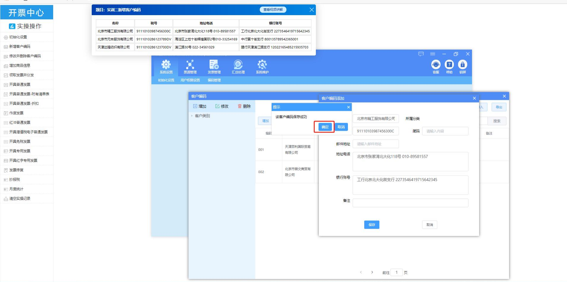567x282 pixels.
Task: Open 修改并删除客户编码 in sidebar
Action: [25, 56]
